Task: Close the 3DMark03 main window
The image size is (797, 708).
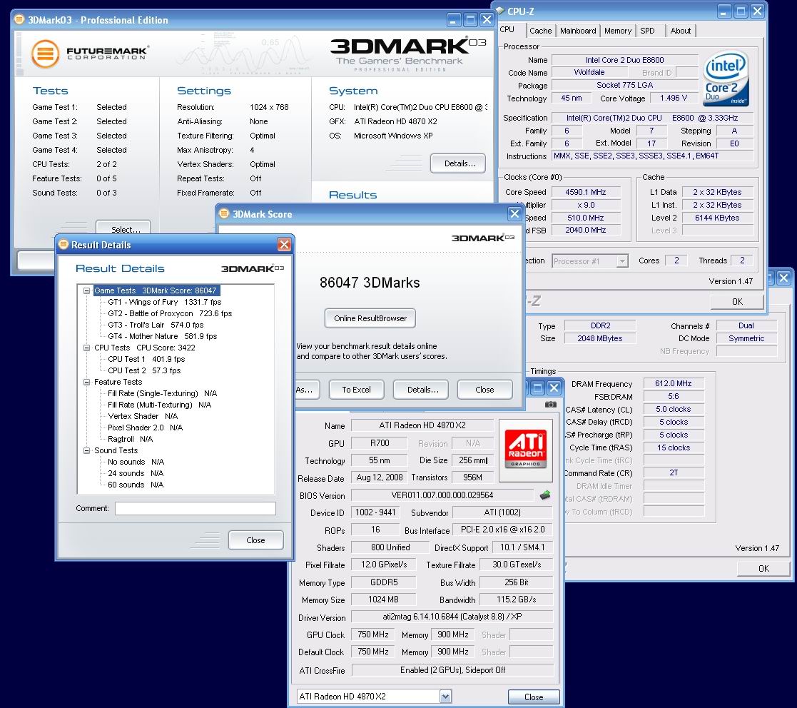Action: tap(487, 20)
